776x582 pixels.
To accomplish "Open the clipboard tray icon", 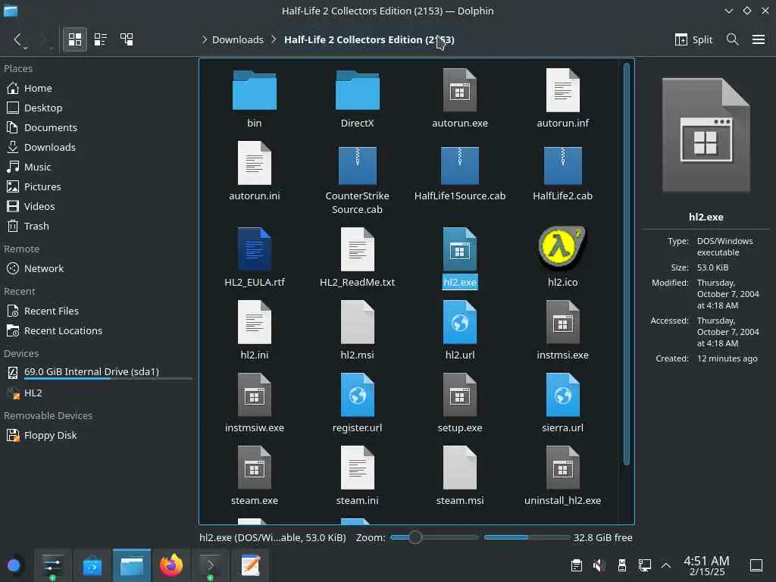I will pos(576,565).
